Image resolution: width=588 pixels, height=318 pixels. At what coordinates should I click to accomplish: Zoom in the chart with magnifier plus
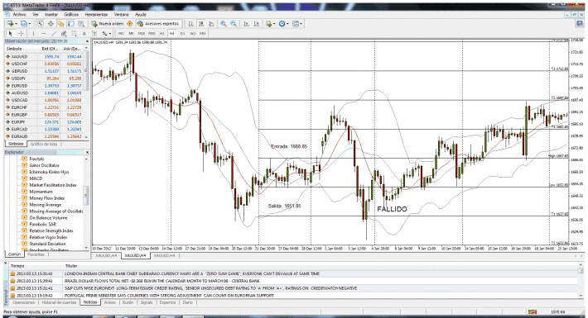[x=223, y=24]
